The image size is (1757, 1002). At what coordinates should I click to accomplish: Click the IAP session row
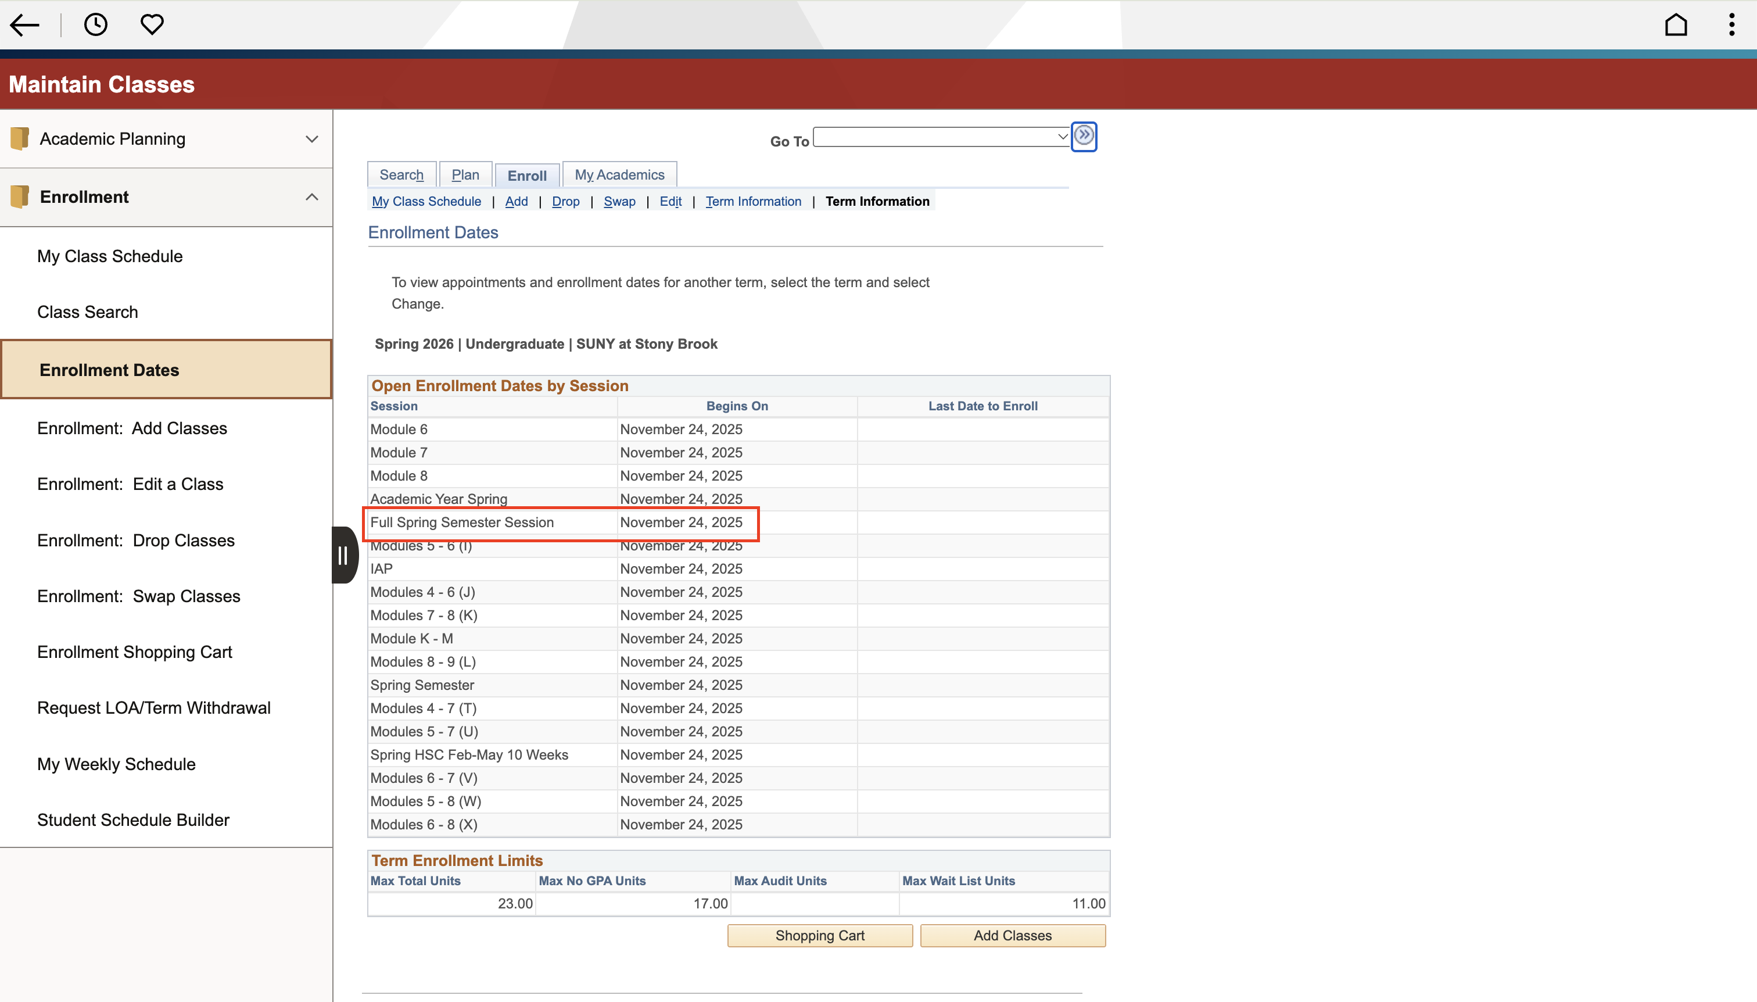tap(738, 569)
